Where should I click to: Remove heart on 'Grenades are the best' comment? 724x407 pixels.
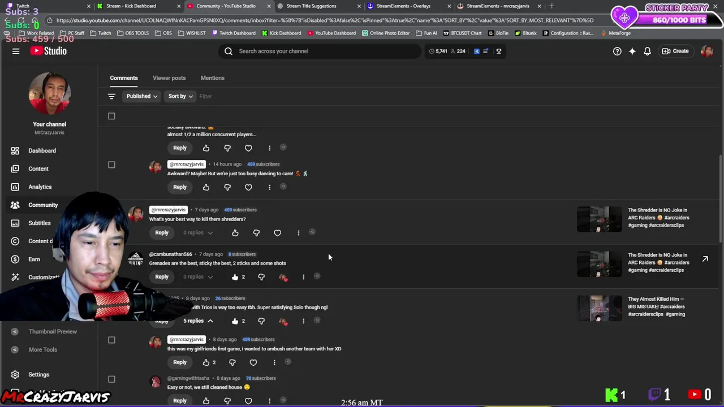[x=283, y=277]
